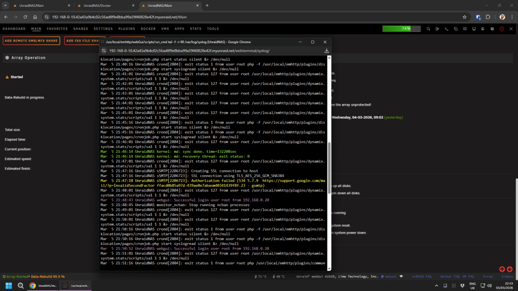Open the Shares menu

tap(81, 28)
